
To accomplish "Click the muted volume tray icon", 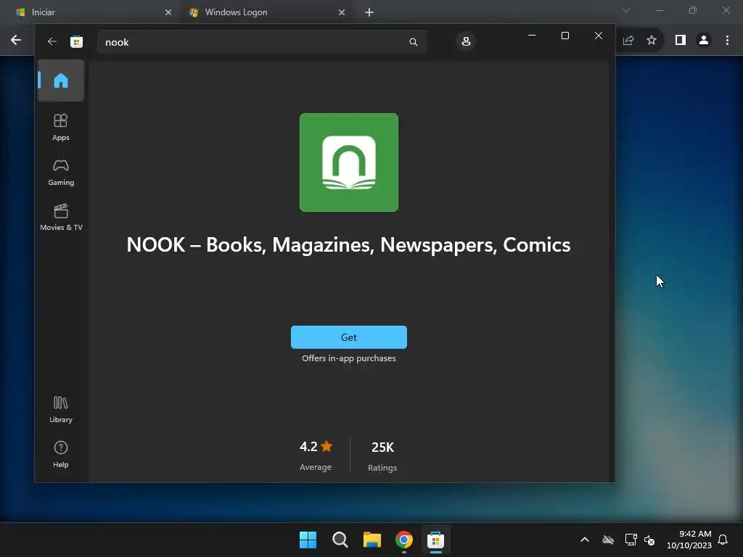I will [x=649, y=540].
